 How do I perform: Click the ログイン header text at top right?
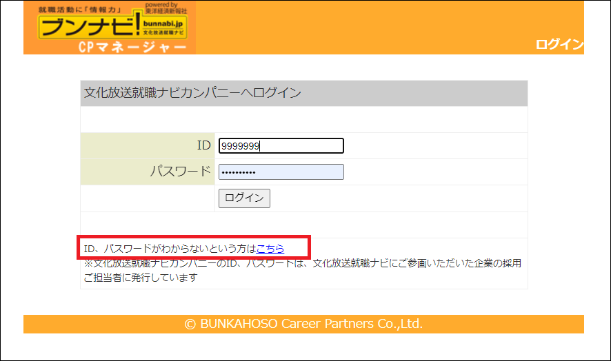point(559,44)
